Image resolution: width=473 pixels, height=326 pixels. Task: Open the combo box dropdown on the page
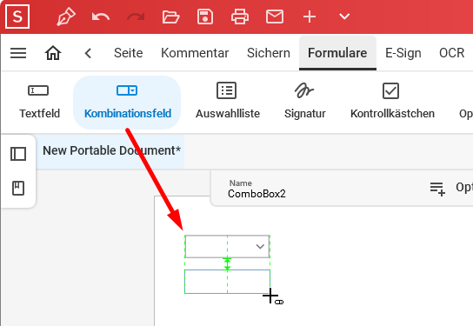(260, 246)
